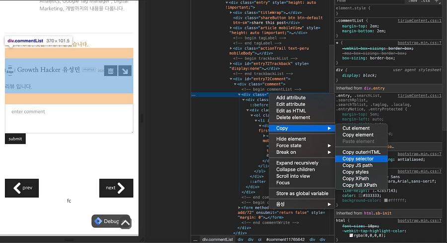This screenshot has height=243, width=447.
Task: Click the right chevron on the next button
Action: click(121, 188)
